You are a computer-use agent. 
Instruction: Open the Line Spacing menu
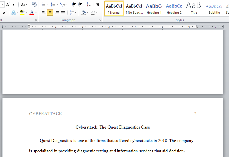pyautogui.click(x=73, y=13)
